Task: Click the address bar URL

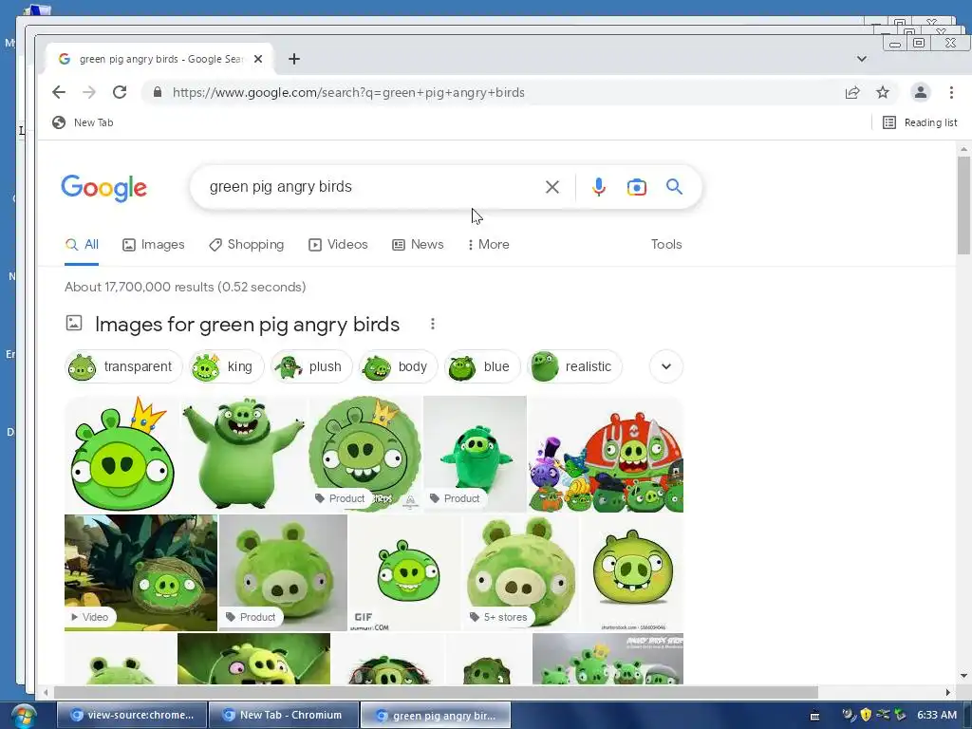Action: pos(348,92)
